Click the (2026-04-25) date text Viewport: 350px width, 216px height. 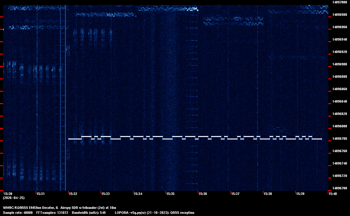coord(14,198)
